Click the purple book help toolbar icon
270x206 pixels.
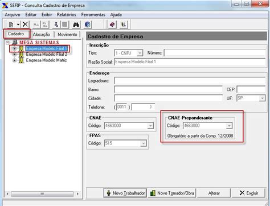point(112,24)
